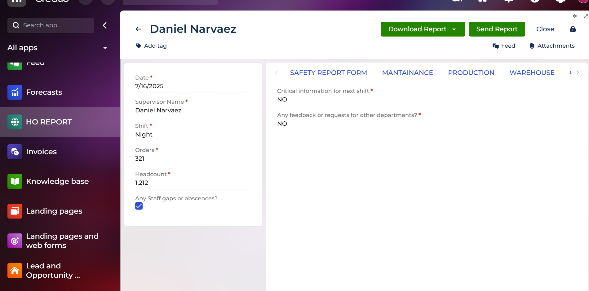This screenshot has width=589, height=291.
Task: Click the Add tag link
Action: (151, 46)
